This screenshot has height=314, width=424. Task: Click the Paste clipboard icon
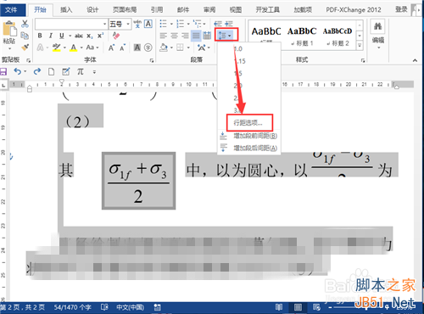pyautogui.click(x=9, y=29)
